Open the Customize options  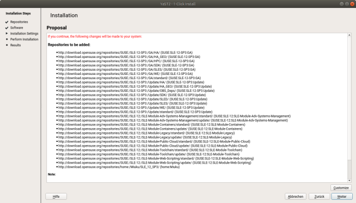coord(341,188)
